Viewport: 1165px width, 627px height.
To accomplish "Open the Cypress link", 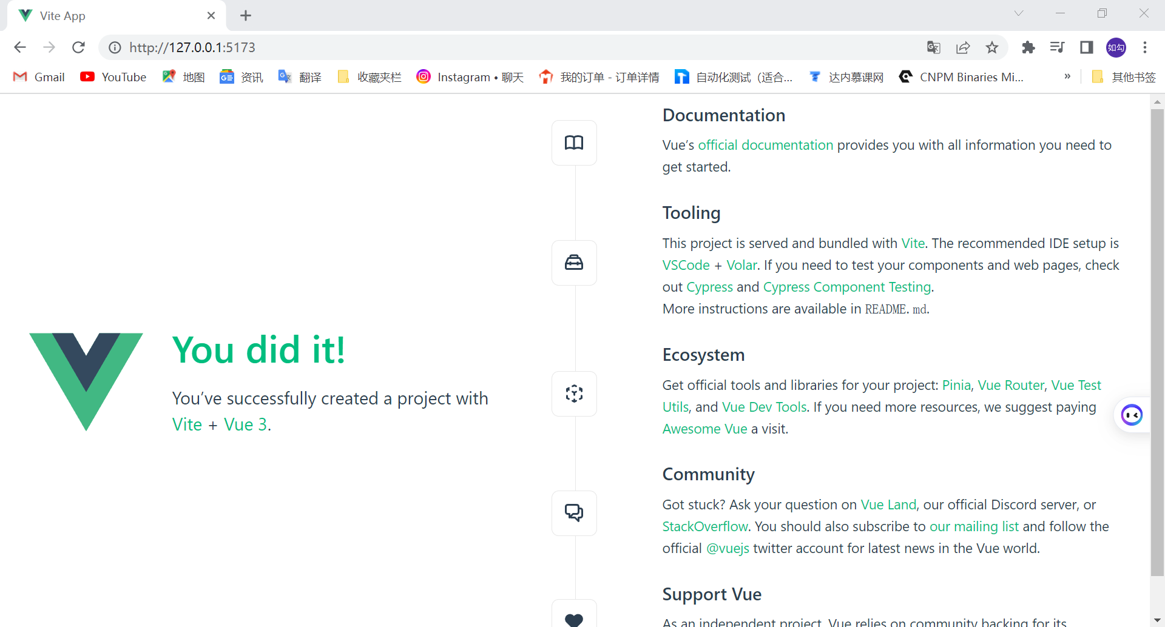I will [x=710, y=287].
